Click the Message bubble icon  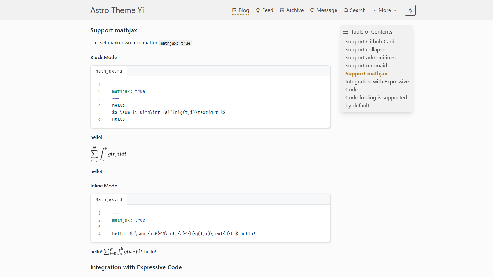312,10
